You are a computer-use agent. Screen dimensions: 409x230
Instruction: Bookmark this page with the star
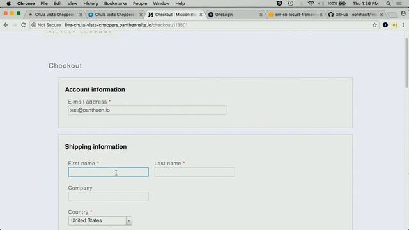pyautogui.click(x=375, y=25)
